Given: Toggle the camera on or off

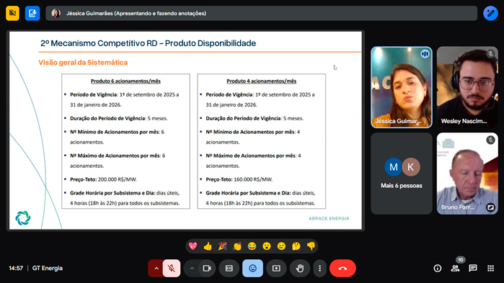Looking at the screenshot, I should tap(207, 268).
